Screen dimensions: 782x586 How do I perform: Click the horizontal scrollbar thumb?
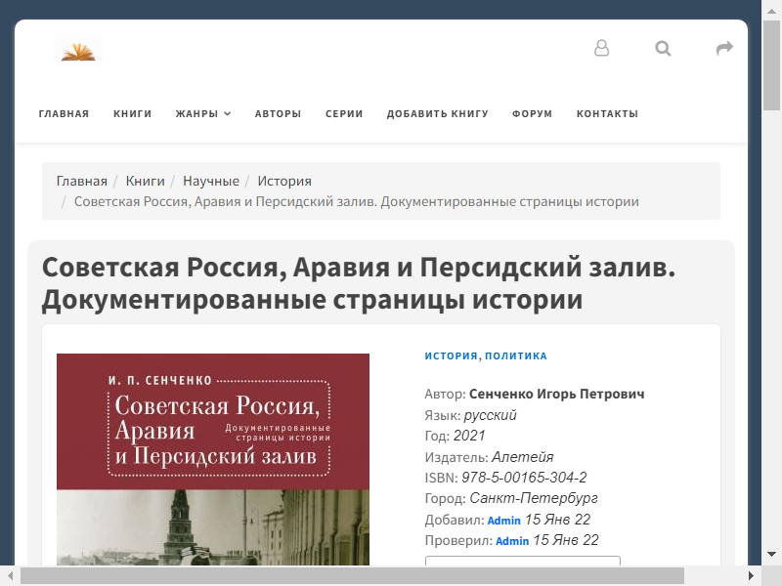point(352,576)
